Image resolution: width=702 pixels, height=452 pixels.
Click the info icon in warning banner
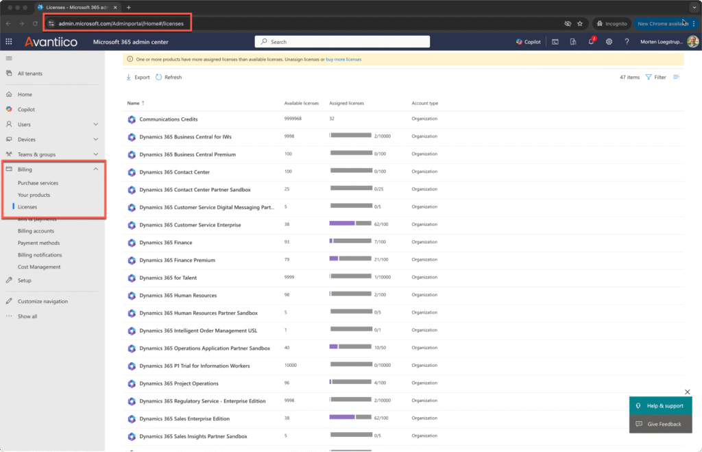pyautogui.click(x=130, y=59)
